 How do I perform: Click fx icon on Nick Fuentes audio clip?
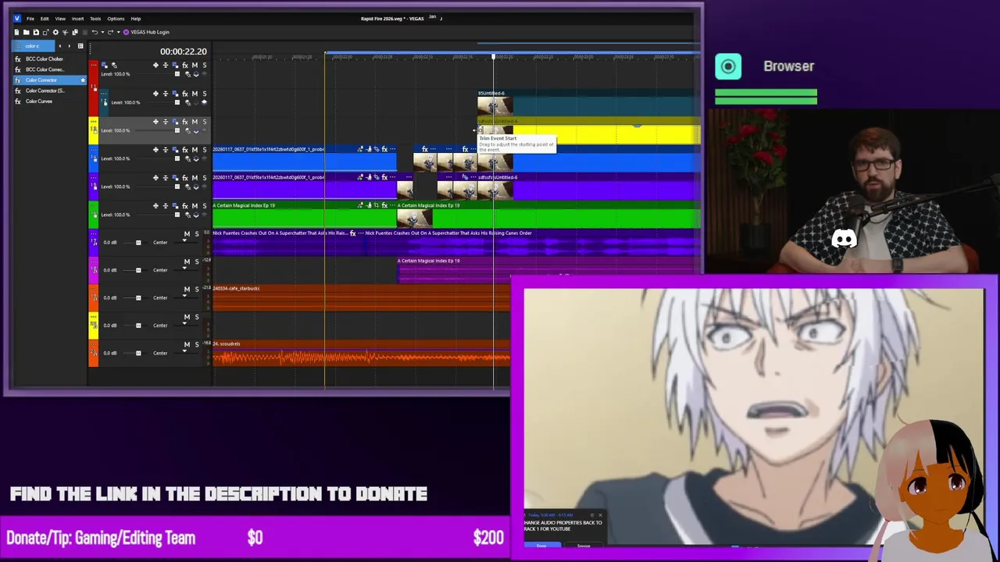(353, 233)
